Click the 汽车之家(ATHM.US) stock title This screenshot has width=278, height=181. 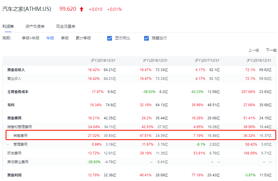click(x=27, y=9)
